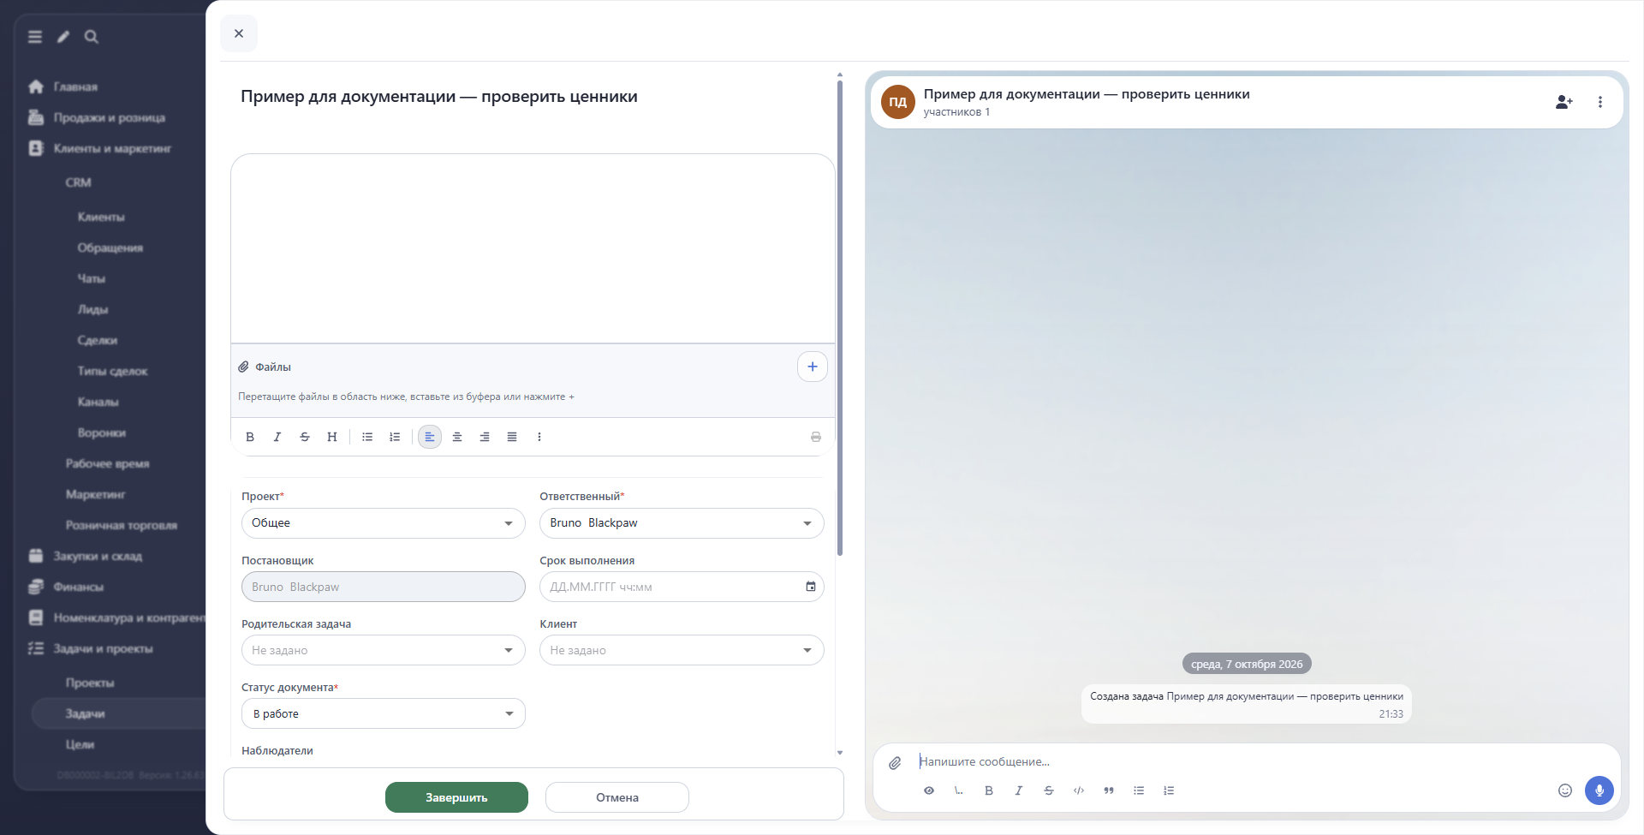The width and height of the screenshot is (1644, 835).
Task: Attach a file to the chat message
Action: point(895,762)
